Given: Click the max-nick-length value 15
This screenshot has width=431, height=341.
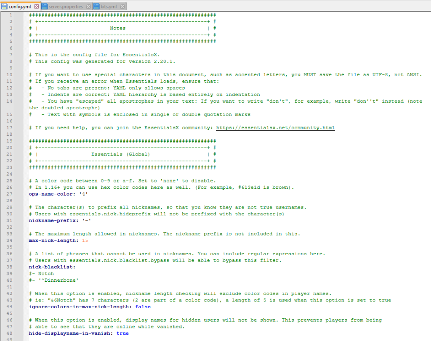Looking at the screenshot, I should pyautogui.click(x=85, y=240).
